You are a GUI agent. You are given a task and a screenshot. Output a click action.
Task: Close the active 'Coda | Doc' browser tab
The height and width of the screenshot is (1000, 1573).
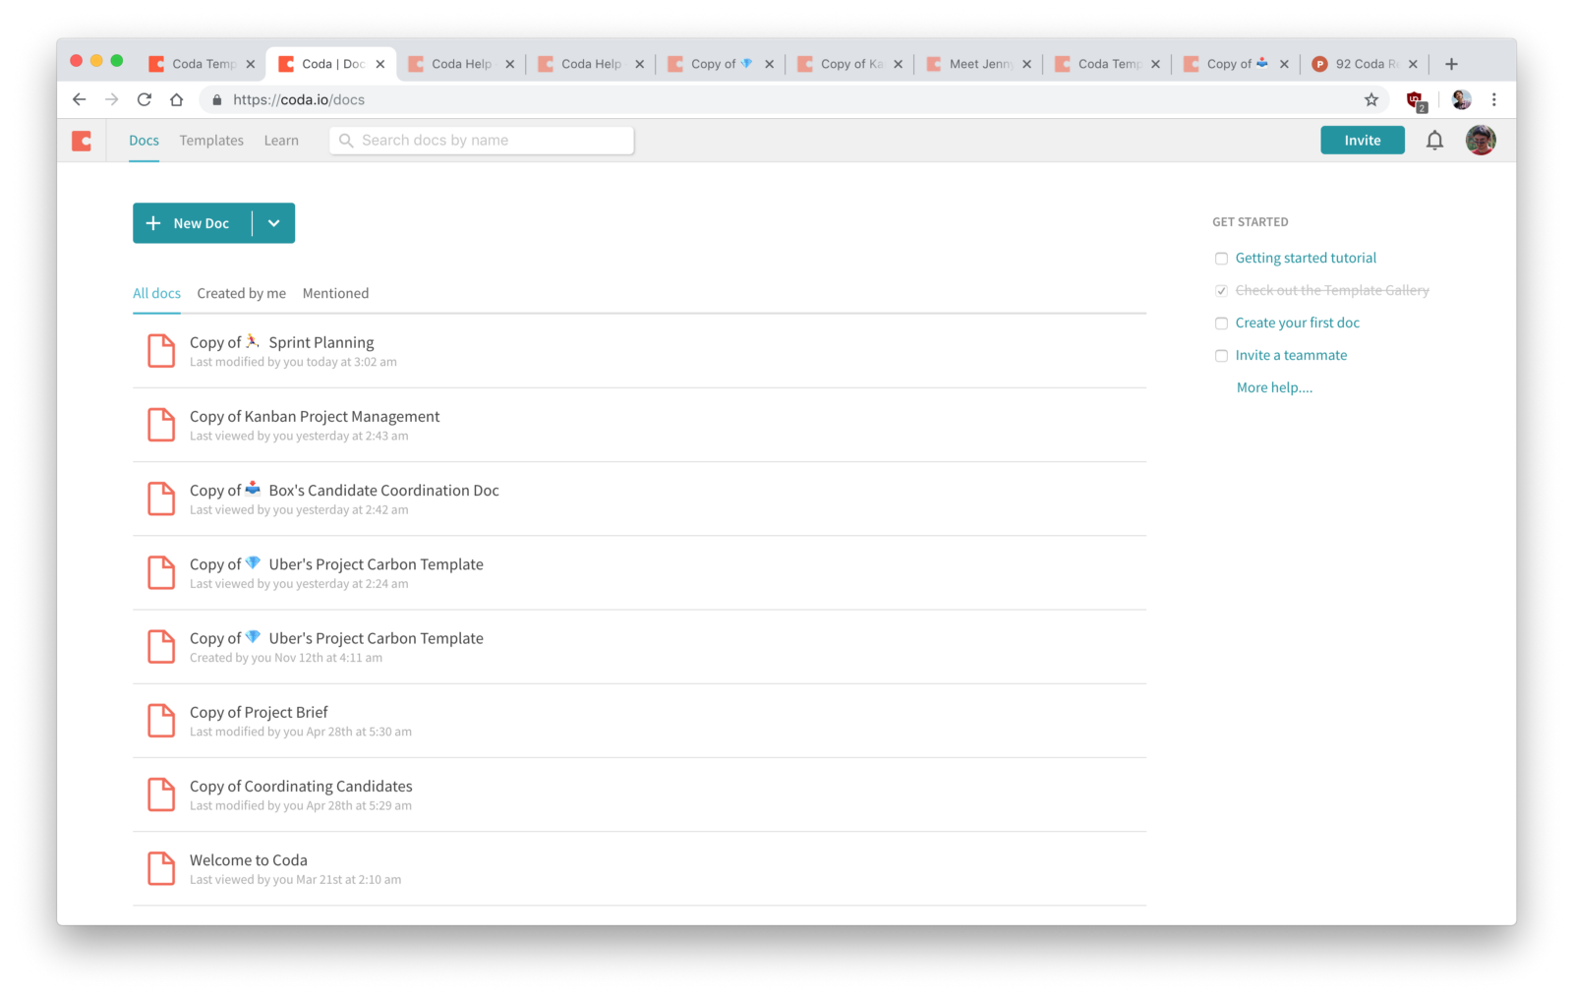coord(380,64)
